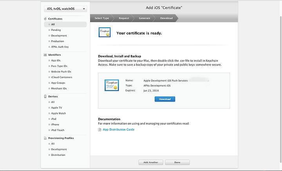Click the Identifiers section header
The width and height of the screenshot is (282, 171).
click(x=54, y=55)
